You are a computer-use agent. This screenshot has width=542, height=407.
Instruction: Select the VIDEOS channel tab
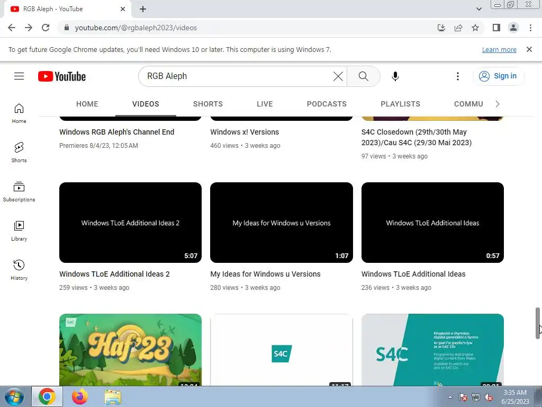click(146, 104)
